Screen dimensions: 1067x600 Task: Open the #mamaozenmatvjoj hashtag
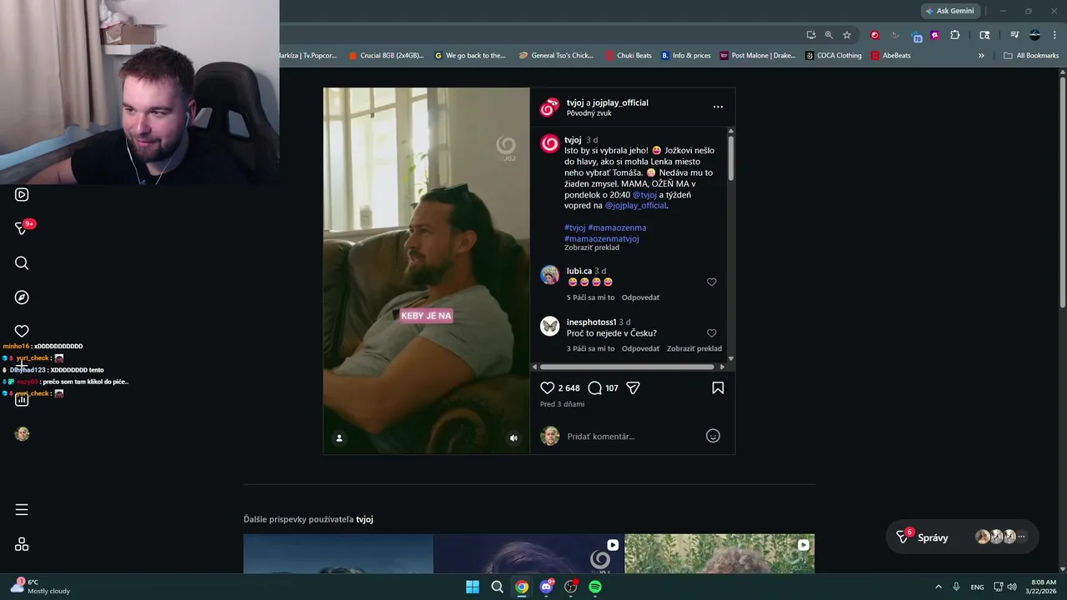602,238
